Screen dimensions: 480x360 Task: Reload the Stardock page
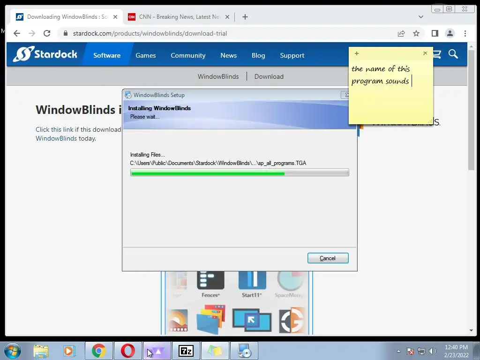(x=47, y=33)
